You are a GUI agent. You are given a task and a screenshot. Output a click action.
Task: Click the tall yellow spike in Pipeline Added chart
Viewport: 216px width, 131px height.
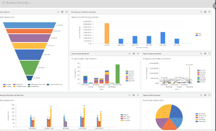[189, 75]
